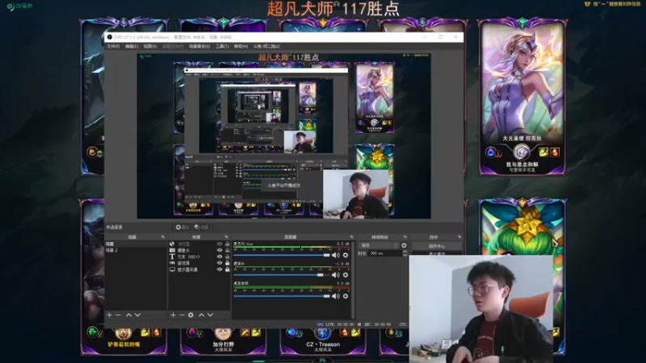
Task: Open the 桌面音频 settings gear
Action: 346,296
